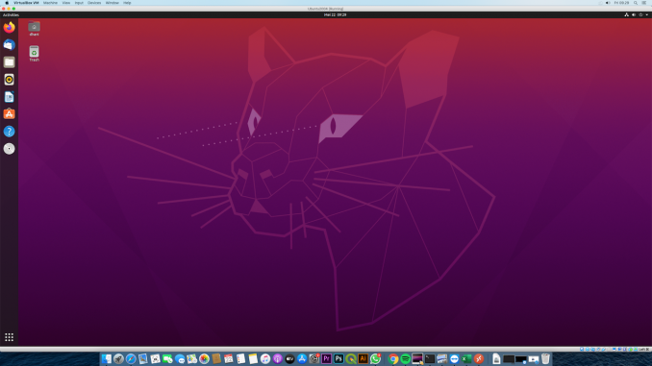Open Music app in the macOS Dock
The image size is (652, 366).
coord(265,359)
